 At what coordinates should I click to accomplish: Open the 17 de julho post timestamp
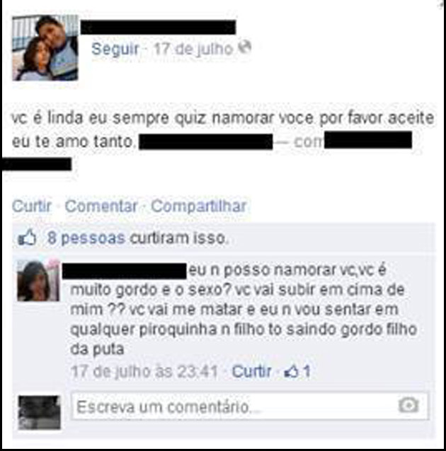click(193, 49)
